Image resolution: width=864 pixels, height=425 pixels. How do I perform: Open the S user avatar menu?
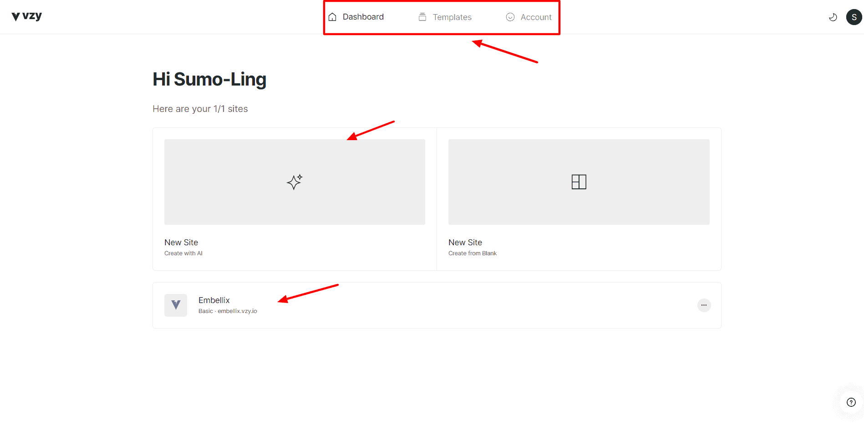tap(854, 17)
